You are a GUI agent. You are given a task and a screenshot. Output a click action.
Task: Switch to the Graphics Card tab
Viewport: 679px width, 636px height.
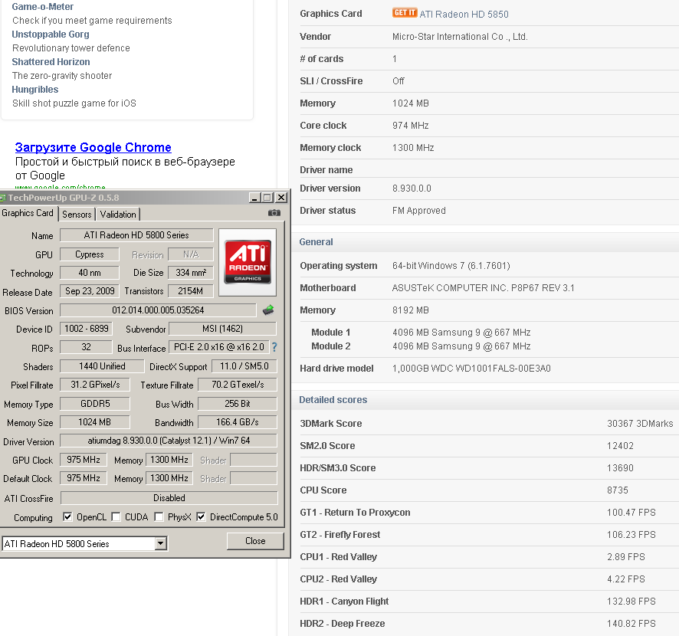pyautogui.click(x=28, y=213)
